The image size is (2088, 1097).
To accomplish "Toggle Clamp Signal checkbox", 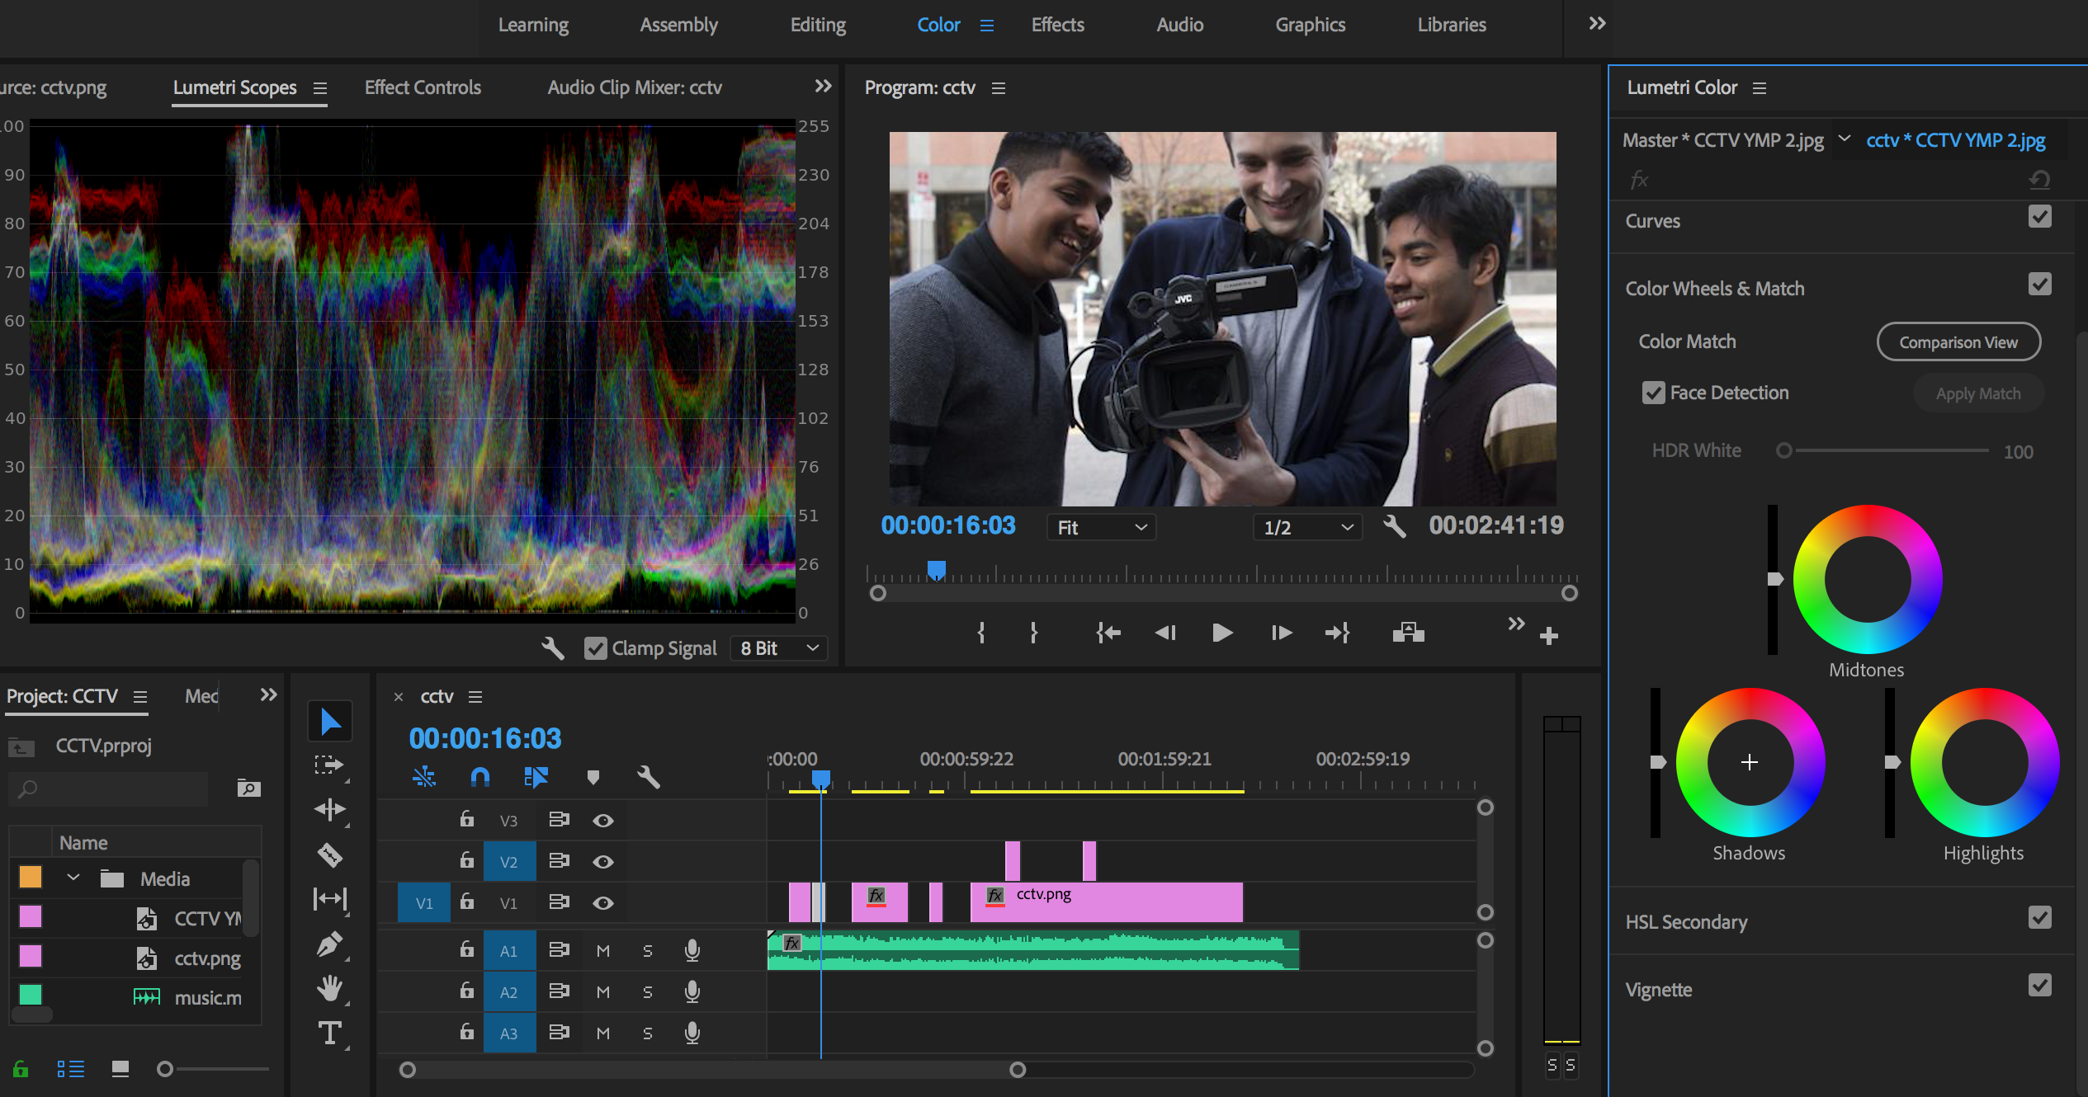I will pyautogui.click(x=595, y=648).
